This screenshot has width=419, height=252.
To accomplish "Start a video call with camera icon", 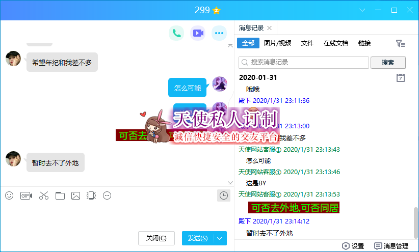I will point(198,34).
